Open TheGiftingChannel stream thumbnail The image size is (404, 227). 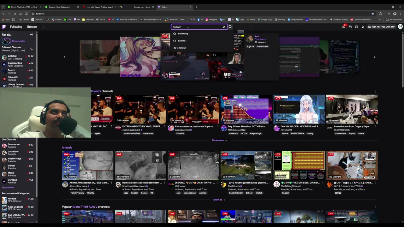point(299,165)
